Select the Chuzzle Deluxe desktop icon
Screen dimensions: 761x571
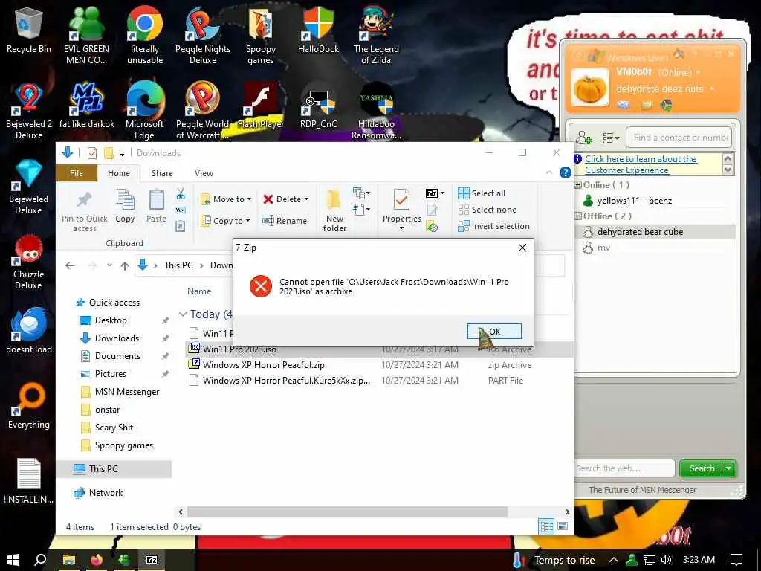pyautogui.click(x=29, y=262)
